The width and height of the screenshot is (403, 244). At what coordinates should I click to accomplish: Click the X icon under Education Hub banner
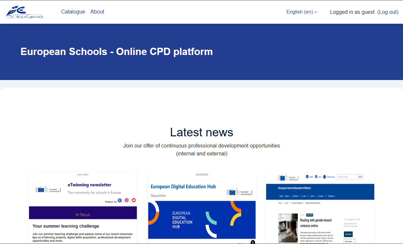(253, 242)
